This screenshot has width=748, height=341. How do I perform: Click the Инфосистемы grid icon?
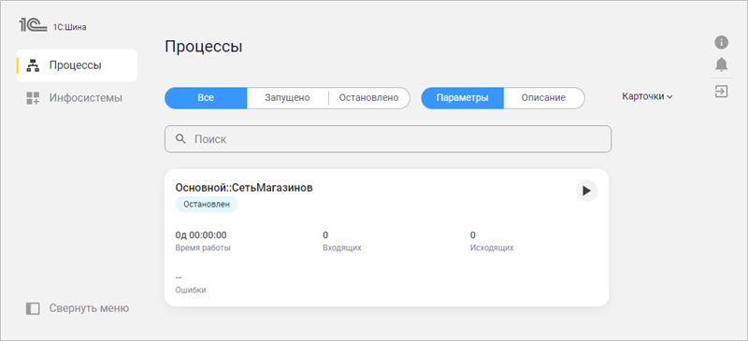pyautogui.click(x=33, y=98)
